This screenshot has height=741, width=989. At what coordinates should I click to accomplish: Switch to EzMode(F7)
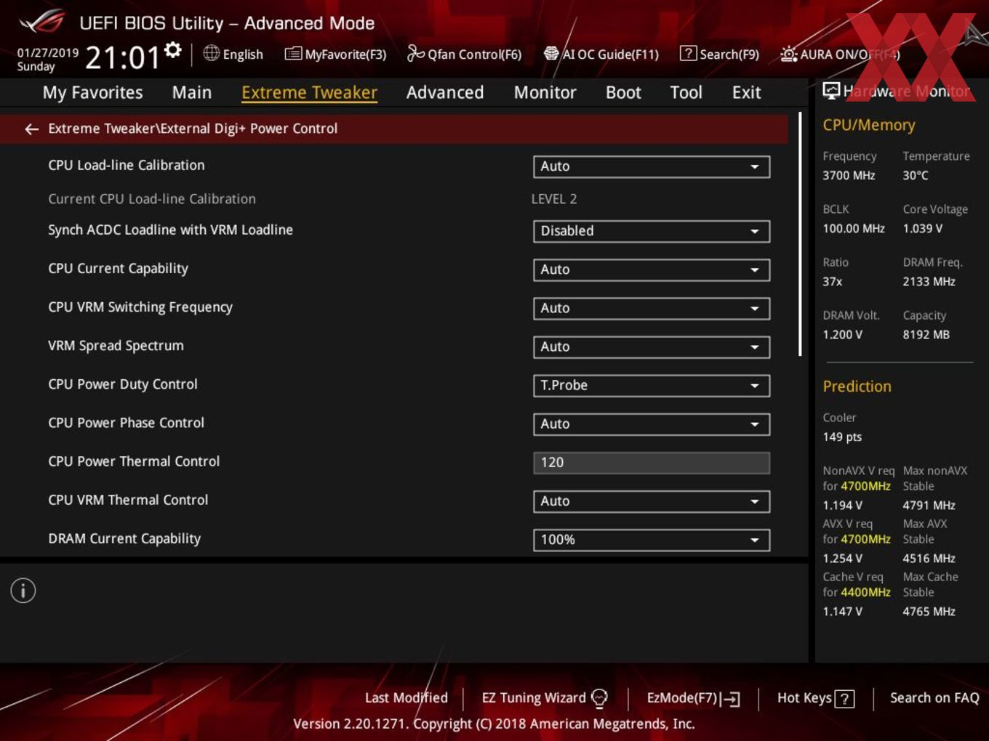(693, 698)
